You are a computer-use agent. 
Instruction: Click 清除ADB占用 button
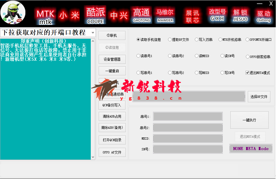112,116
